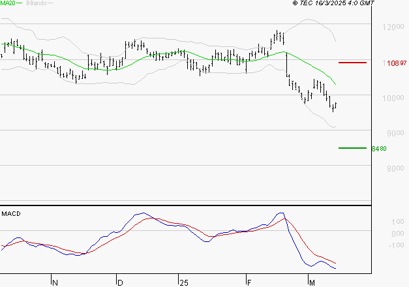This screenshot has height=287, width=409.
Task: Click the 84.80 green price label
Action: [379, 149]
